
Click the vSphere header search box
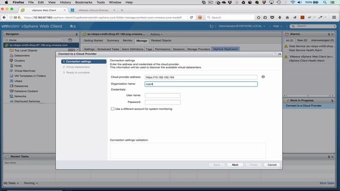pyautogui.click(x=313, y=26)
